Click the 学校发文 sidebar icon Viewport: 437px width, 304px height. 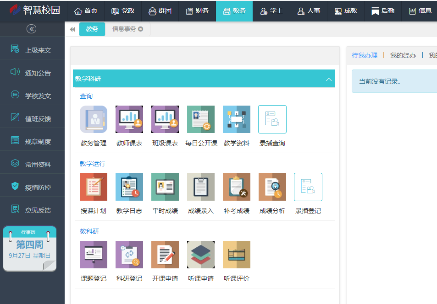click(x=15, y=95)
